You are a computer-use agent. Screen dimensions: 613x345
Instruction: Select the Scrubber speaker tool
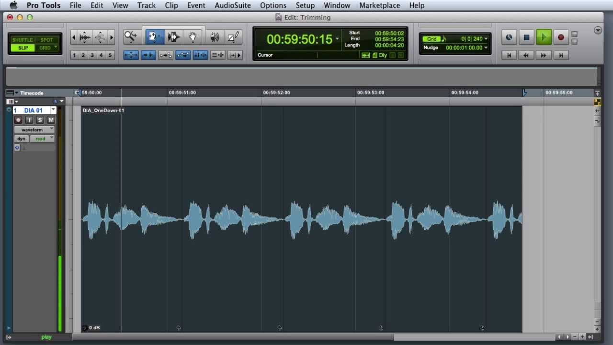(215, 37)
